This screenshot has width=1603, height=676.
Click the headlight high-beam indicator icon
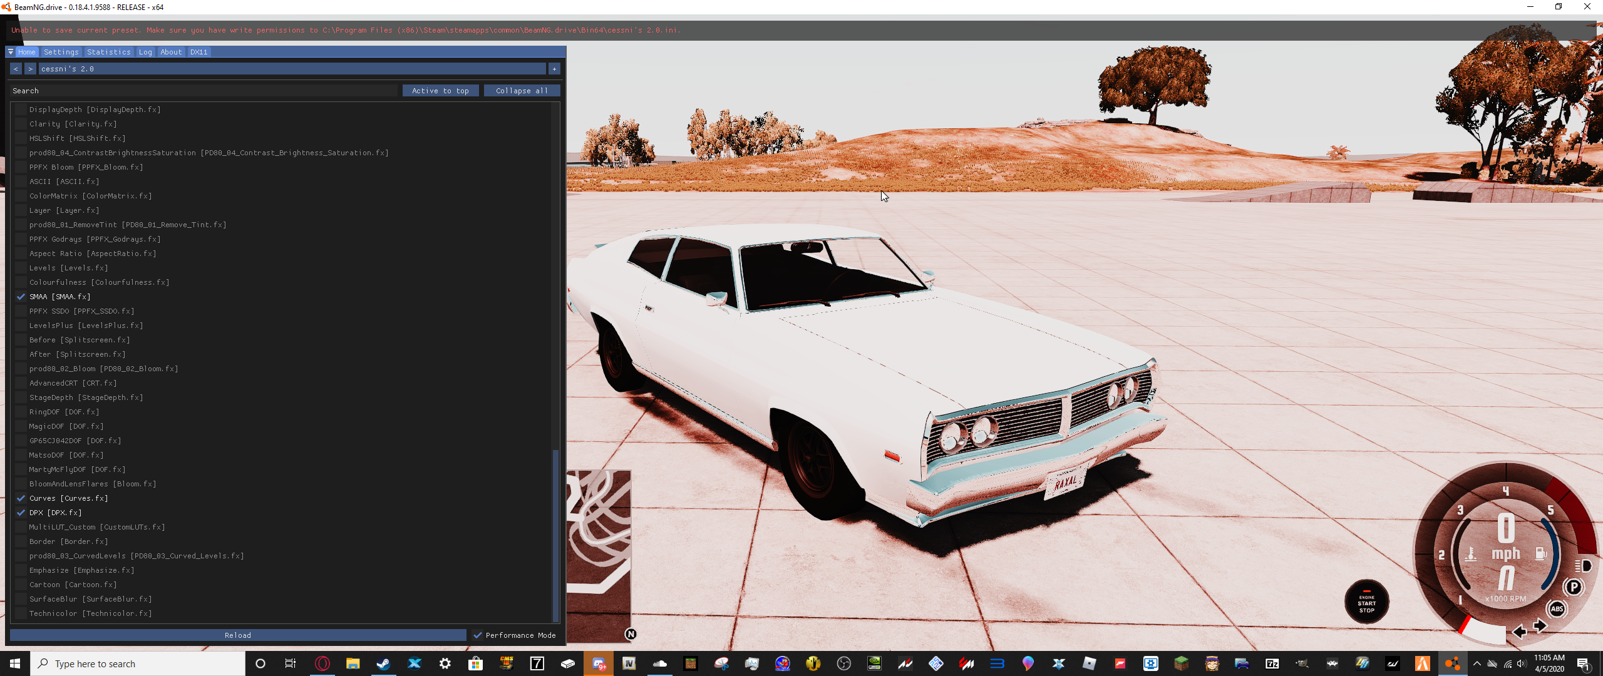click(x=1583, y=566)
